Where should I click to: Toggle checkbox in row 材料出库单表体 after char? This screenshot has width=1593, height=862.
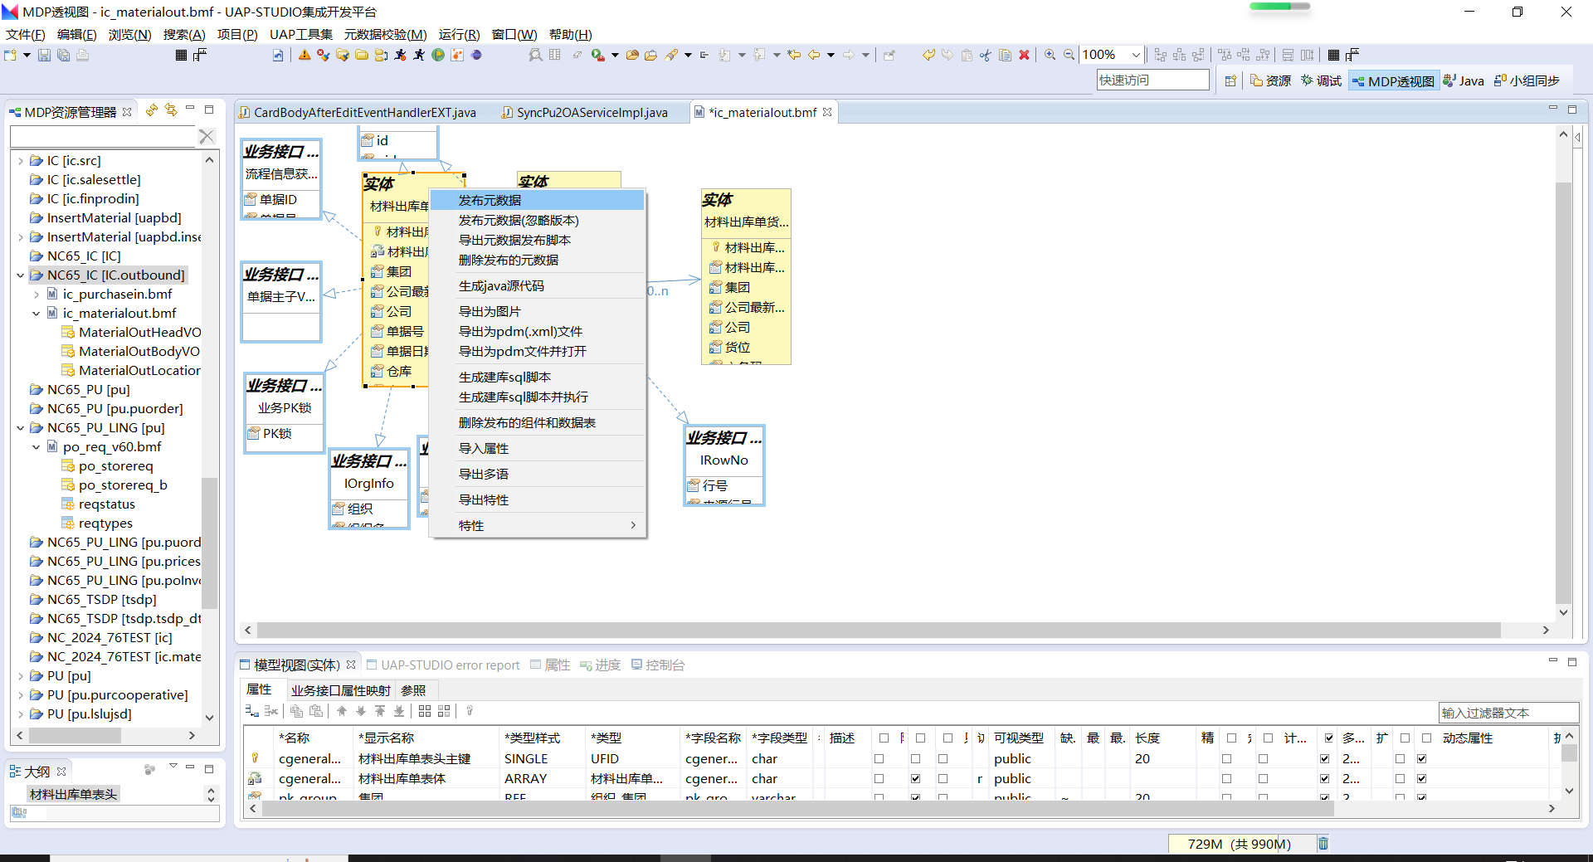[x=879, y=779]
